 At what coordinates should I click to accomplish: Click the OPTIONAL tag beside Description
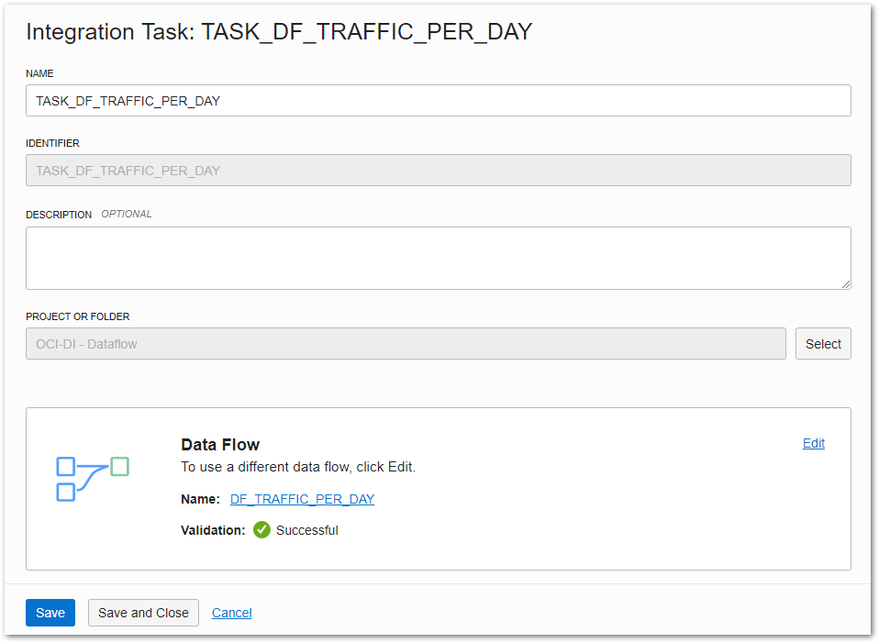coord(127,214)
